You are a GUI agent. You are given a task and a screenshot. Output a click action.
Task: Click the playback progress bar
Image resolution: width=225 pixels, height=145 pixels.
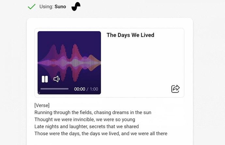[x=54, y=89]
